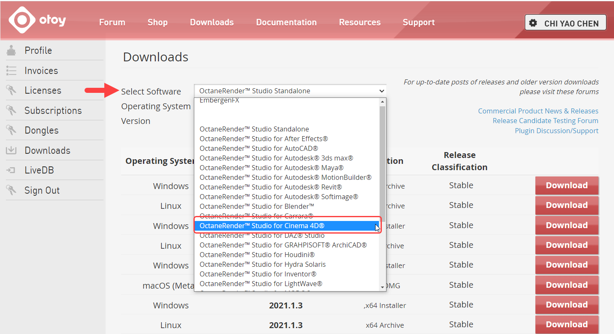Viewport: 614px width, 334px height.
Task: Click Download for Linux 2021.1.3 row
Action: point(567,324)
